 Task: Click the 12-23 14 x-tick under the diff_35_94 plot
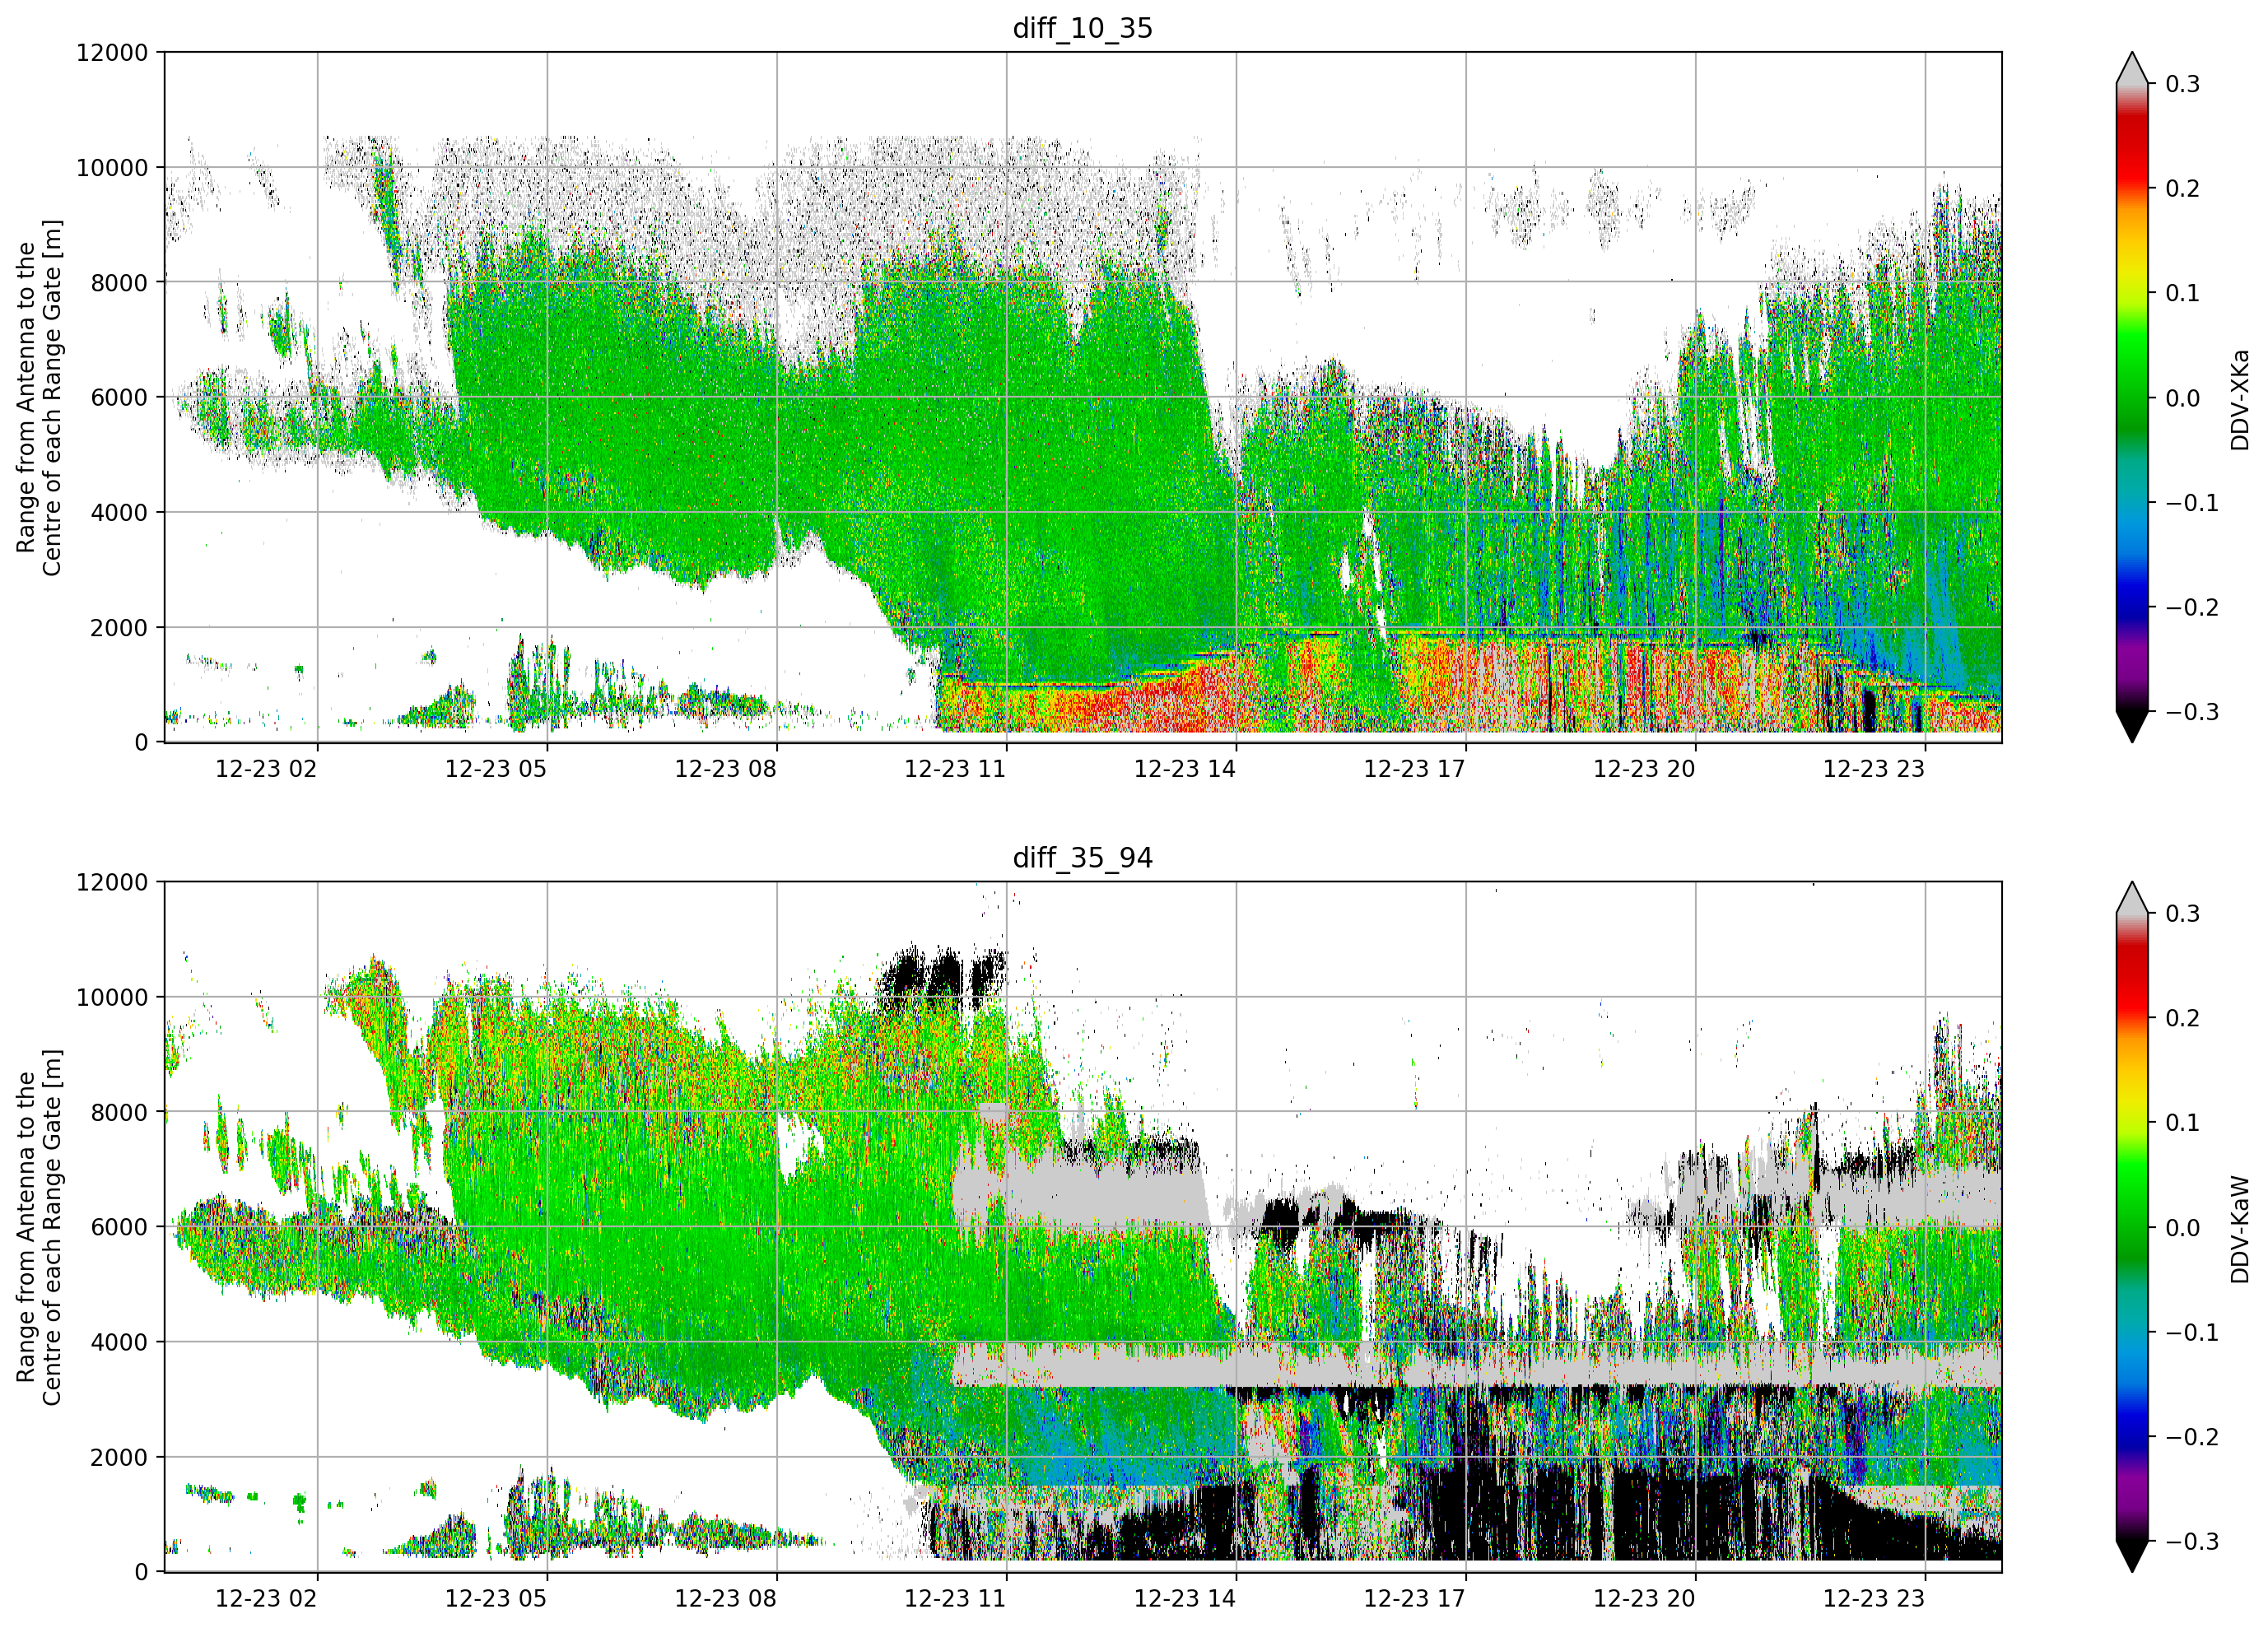[1185, 1598]
